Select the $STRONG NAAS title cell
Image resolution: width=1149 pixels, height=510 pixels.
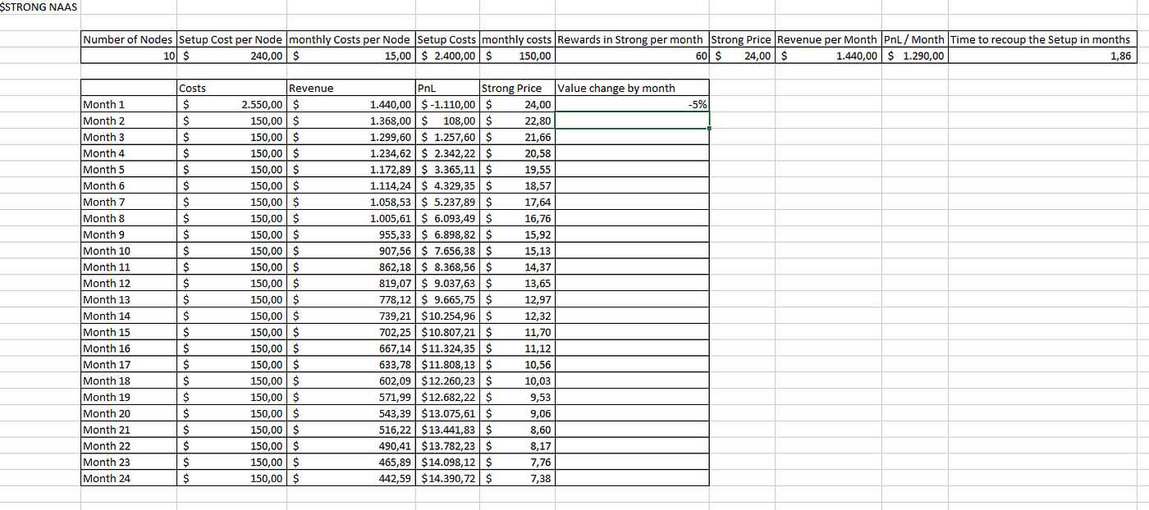click(40, 7)
